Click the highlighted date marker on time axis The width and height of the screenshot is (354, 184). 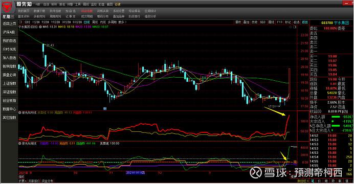click(x=135, y=173)
